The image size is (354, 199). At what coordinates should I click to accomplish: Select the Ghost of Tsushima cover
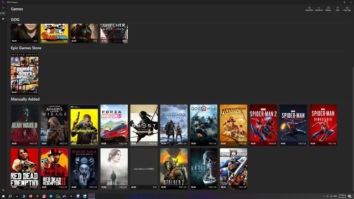coord(144,125)
